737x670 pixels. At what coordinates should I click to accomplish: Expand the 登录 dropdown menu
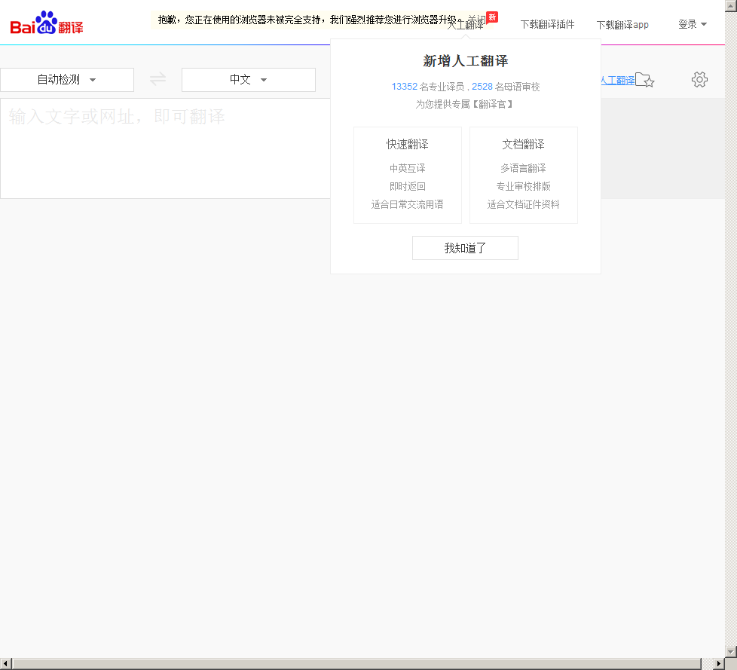(x=693, y=24)
